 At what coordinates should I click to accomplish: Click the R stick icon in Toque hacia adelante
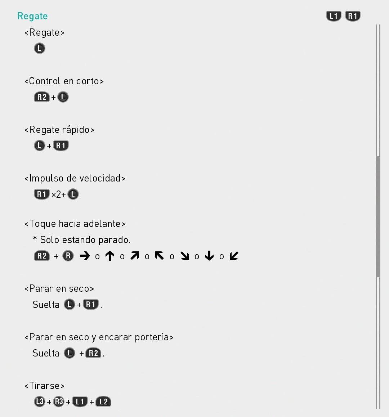68,256
